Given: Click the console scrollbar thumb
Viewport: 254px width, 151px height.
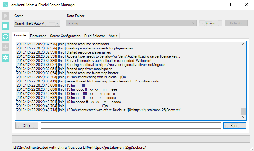Looking at the screenshot, I should click(x=243, y=111).
